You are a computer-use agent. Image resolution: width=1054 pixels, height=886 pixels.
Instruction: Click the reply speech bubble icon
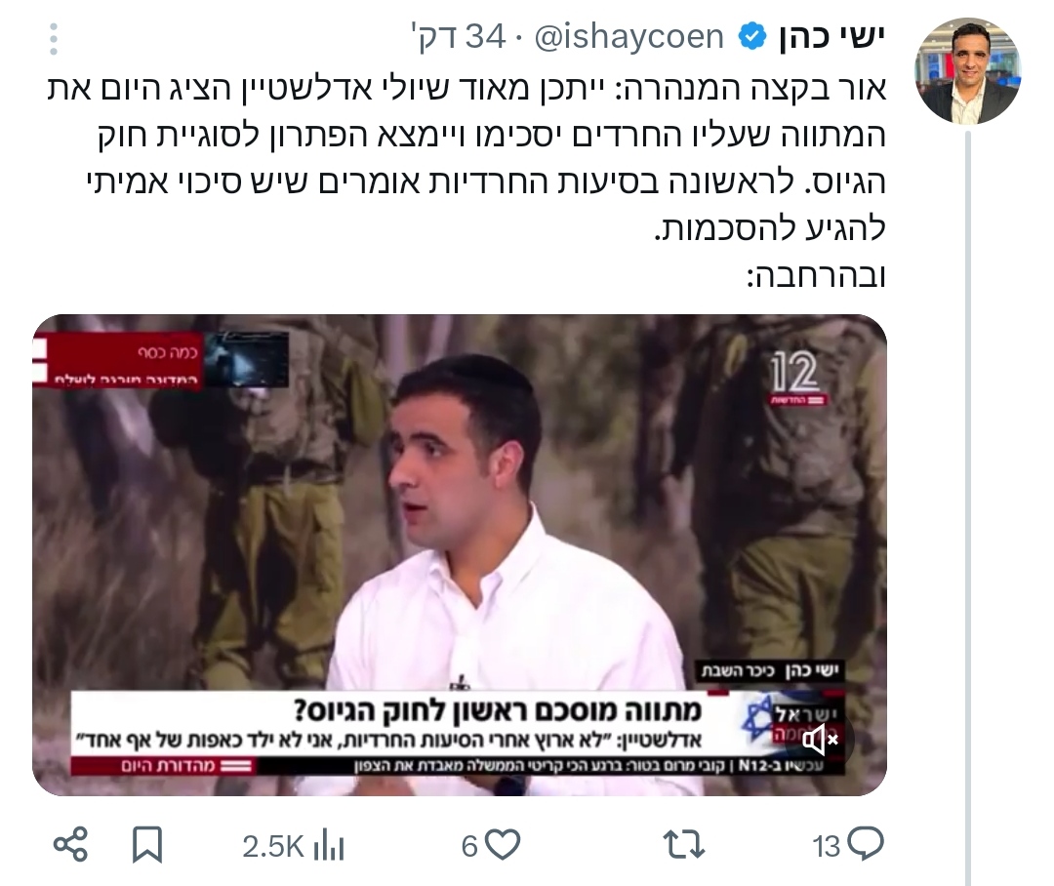point(866,844)
